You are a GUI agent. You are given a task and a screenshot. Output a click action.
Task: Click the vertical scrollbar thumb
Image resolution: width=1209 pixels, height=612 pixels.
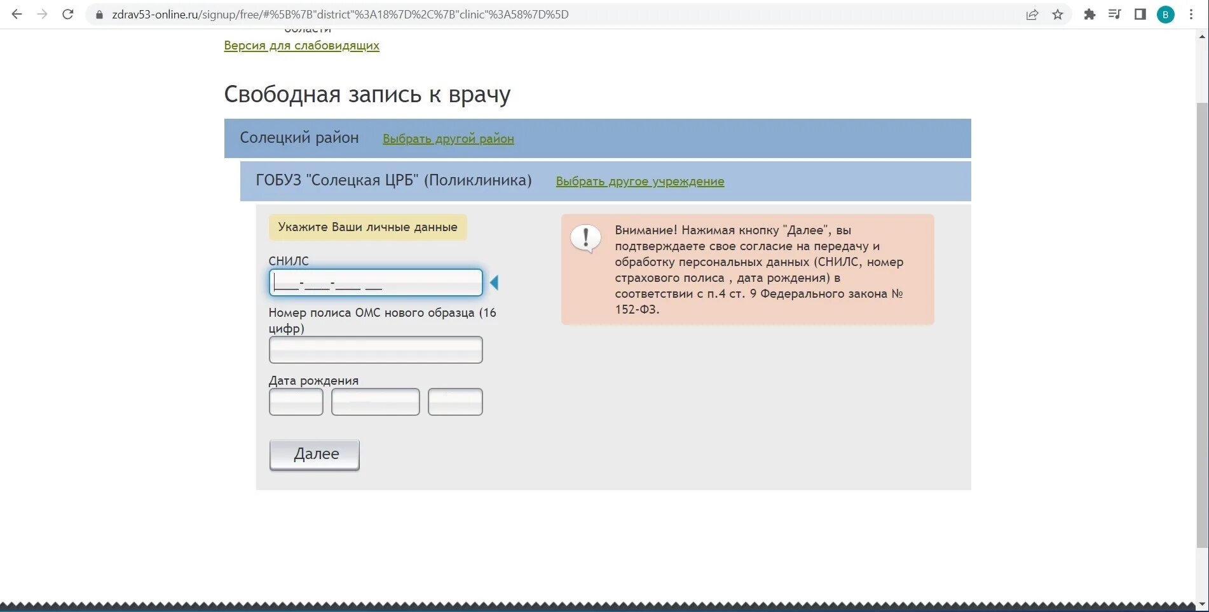point(1202,324)
